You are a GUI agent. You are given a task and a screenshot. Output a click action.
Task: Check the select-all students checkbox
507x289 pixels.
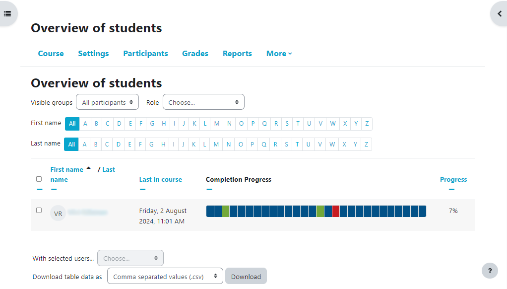[x=39, y=179]
